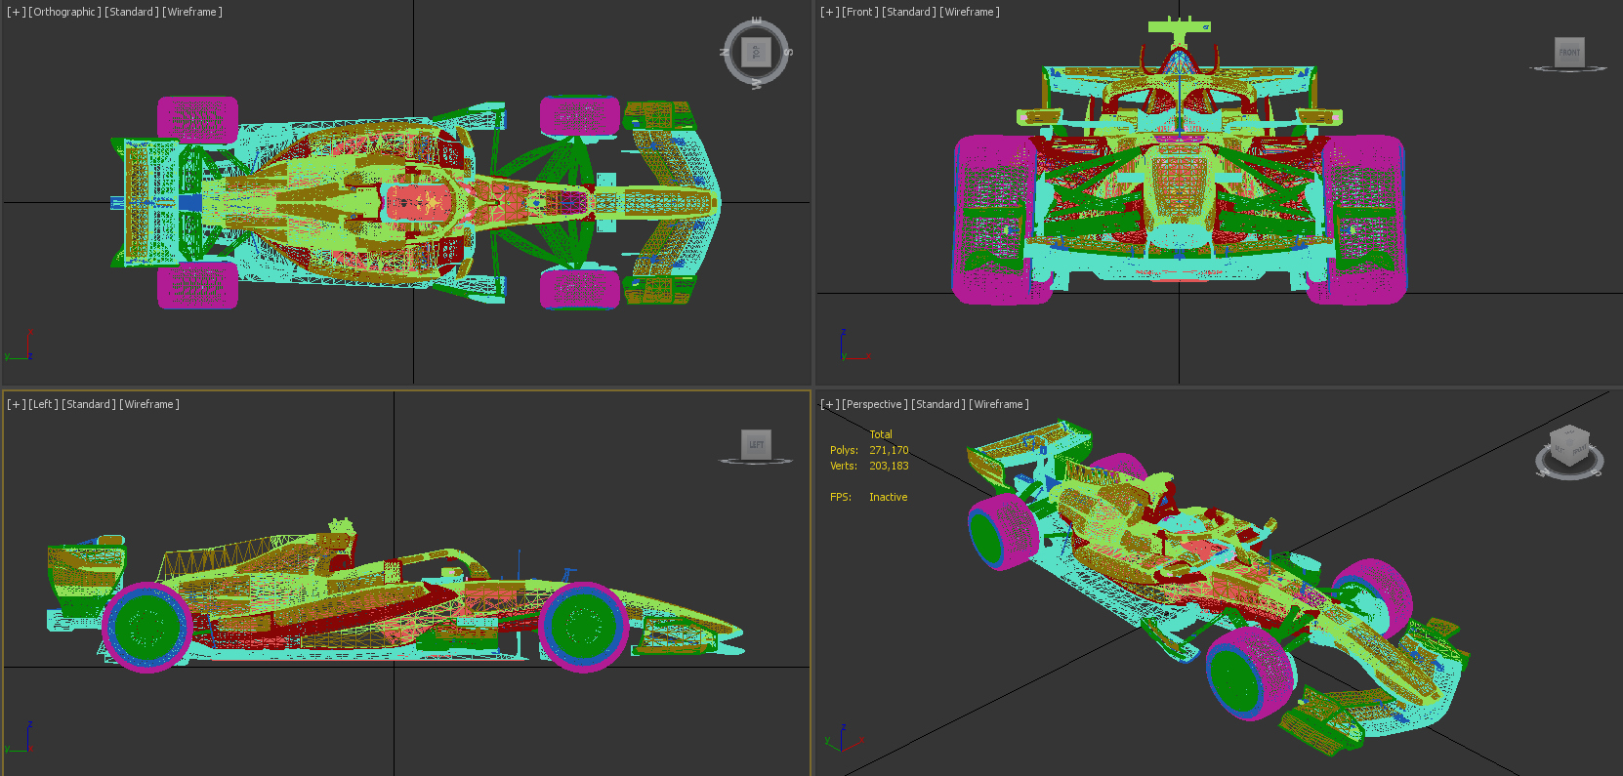Open the Standard shading menu in the Perspective viewport
1623x776 pixels.
point(938,404)
